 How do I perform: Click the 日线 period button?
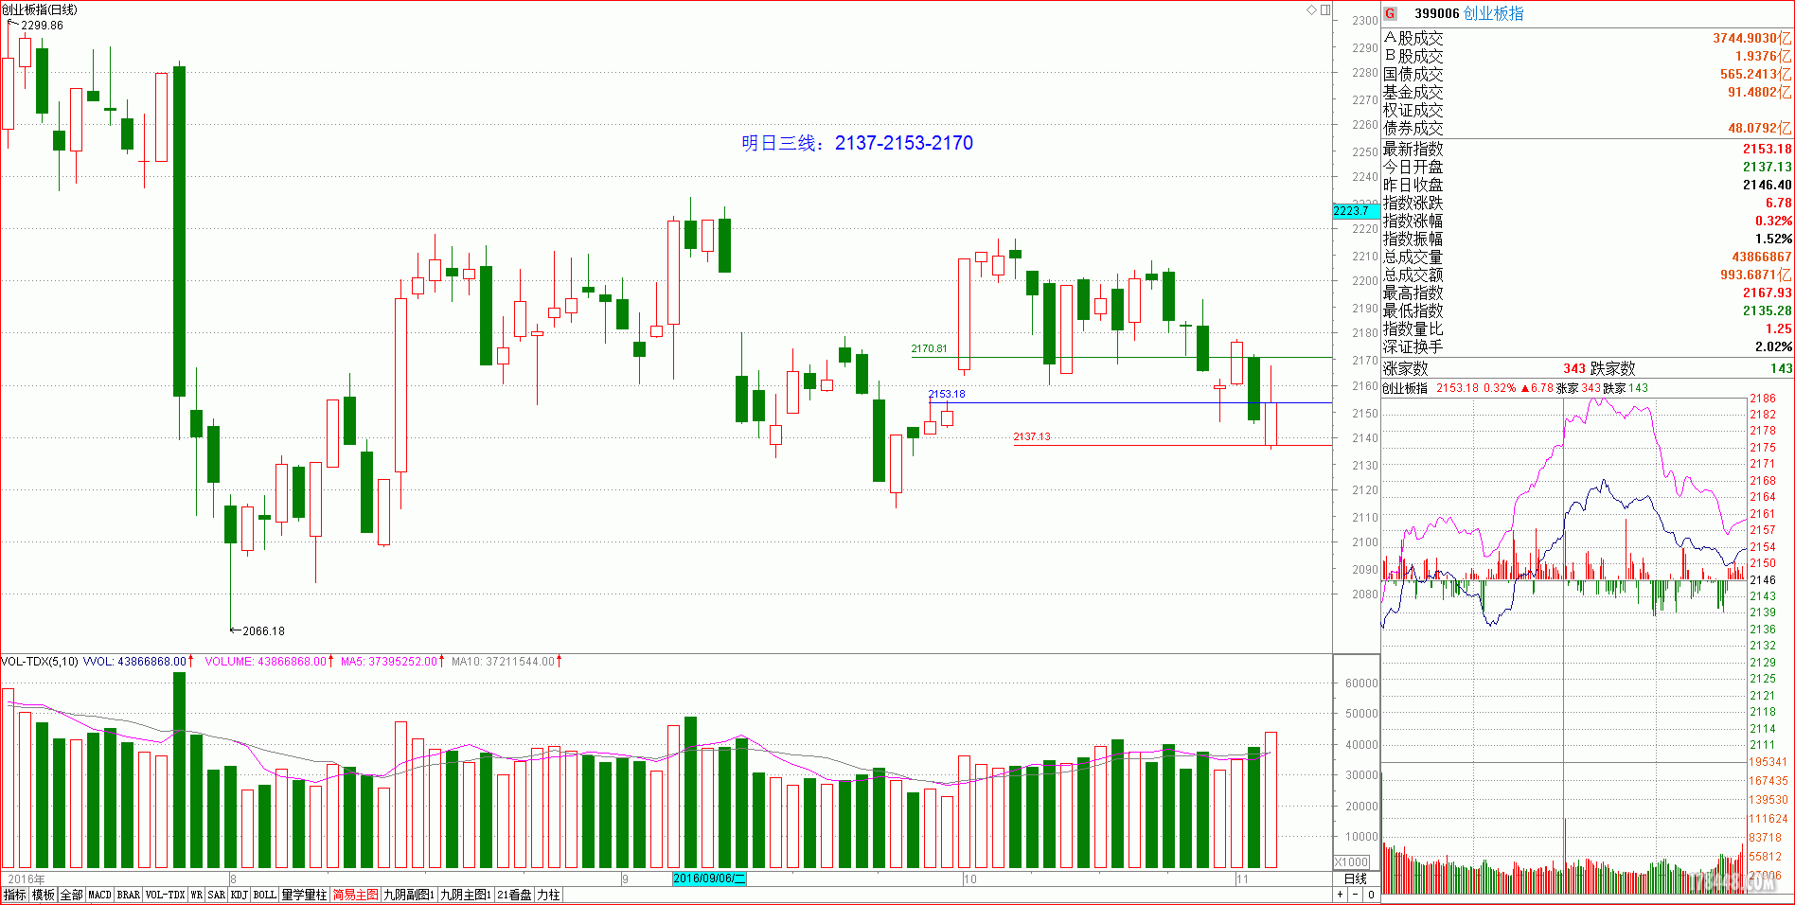[x=1356, y=878]
